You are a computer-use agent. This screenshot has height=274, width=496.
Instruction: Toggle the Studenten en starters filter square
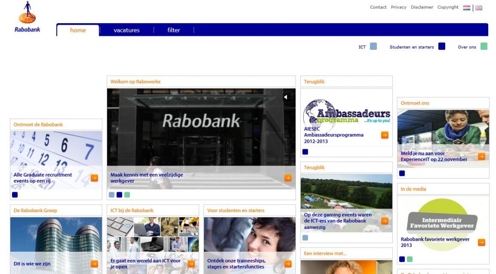[x=442, y=46]
